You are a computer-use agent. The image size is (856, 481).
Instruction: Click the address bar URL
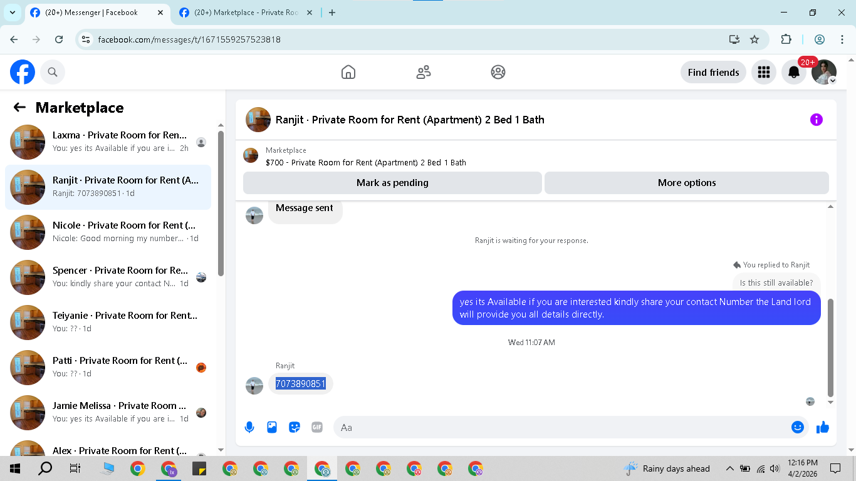pyautogui.click(x=189, y=39)
